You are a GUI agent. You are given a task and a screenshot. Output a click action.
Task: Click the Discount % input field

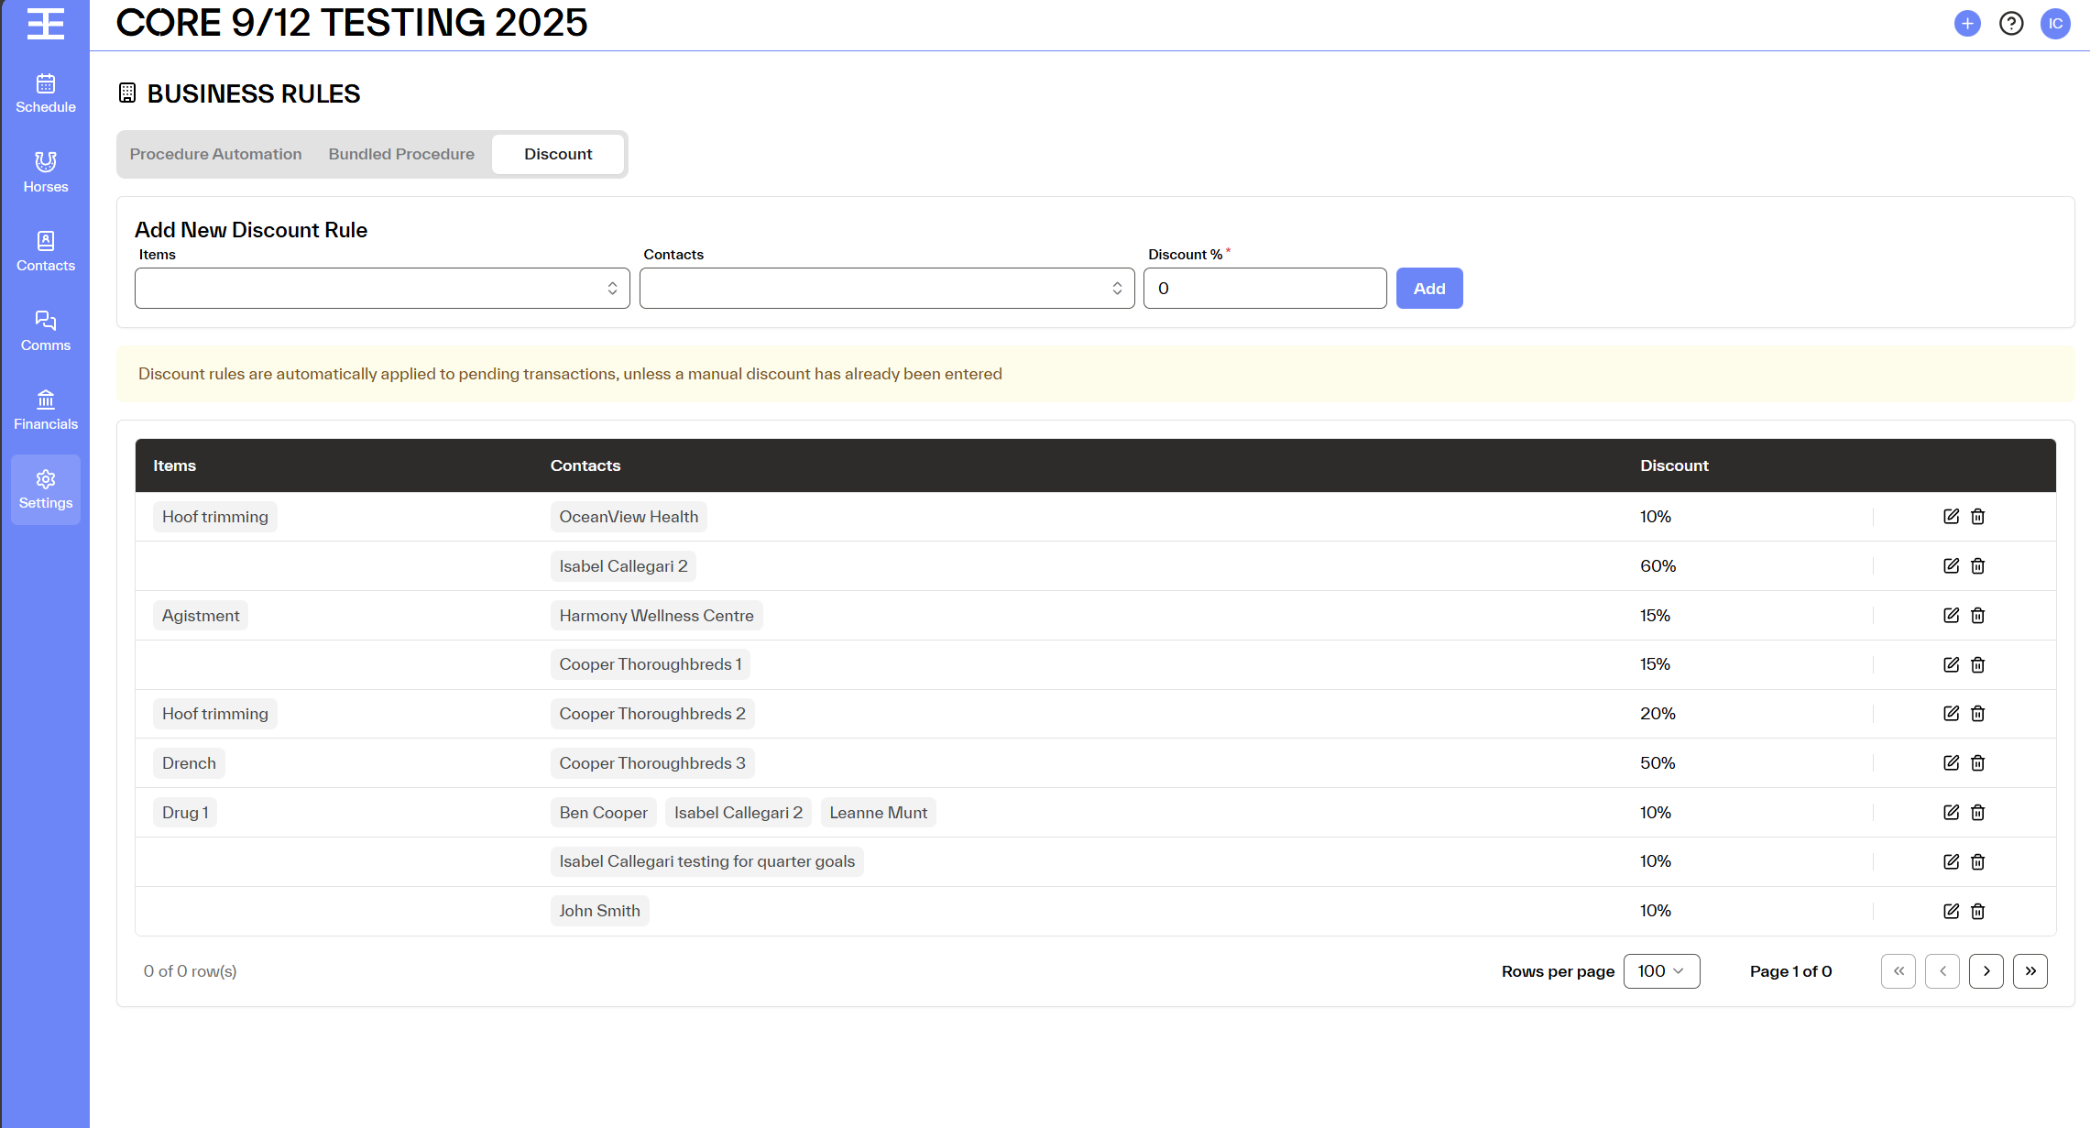coord(1264,289)
